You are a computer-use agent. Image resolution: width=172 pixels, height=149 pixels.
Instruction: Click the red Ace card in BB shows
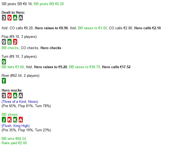point(21,119)
